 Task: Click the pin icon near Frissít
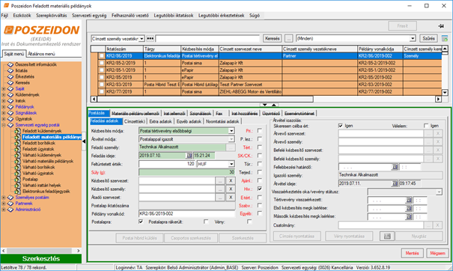[x=441, y=26]
